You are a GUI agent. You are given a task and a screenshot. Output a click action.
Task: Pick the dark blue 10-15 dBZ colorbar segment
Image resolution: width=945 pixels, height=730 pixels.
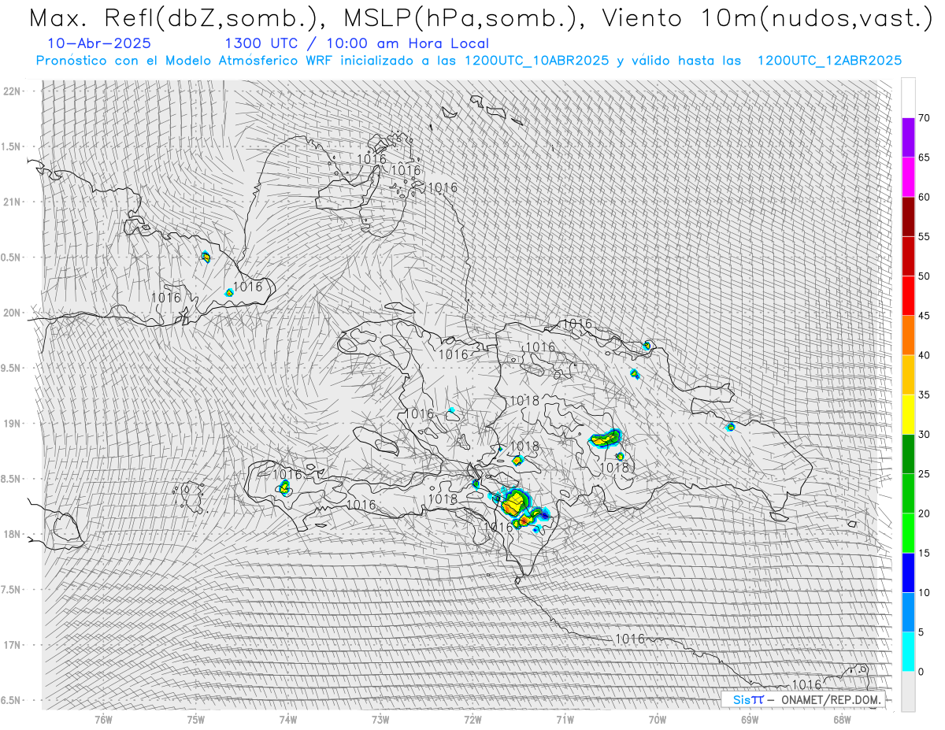908,573
